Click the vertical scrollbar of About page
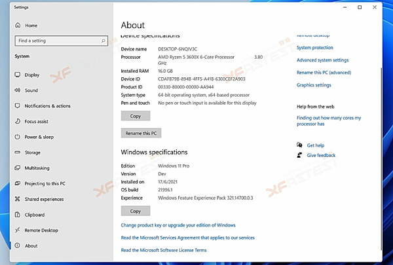The image size is (393, 265). [381, 158]
